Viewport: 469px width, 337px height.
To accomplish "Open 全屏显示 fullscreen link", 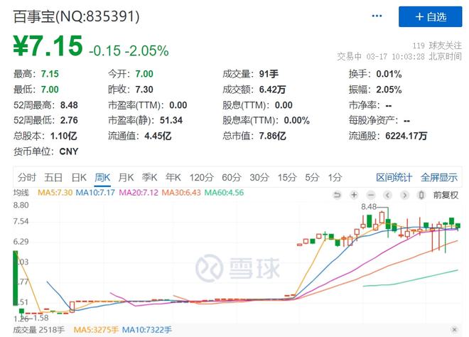I will [x=439, y=178].
